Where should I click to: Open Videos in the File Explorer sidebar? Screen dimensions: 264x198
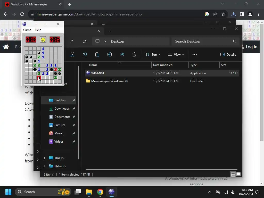(58, 142)
